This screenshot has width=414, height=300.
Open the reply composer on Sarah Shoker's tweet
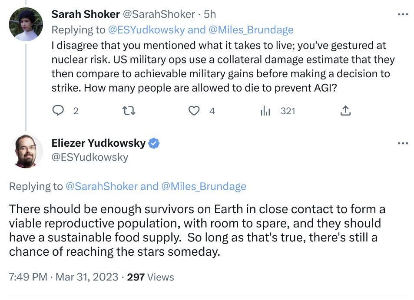[58, 111]
